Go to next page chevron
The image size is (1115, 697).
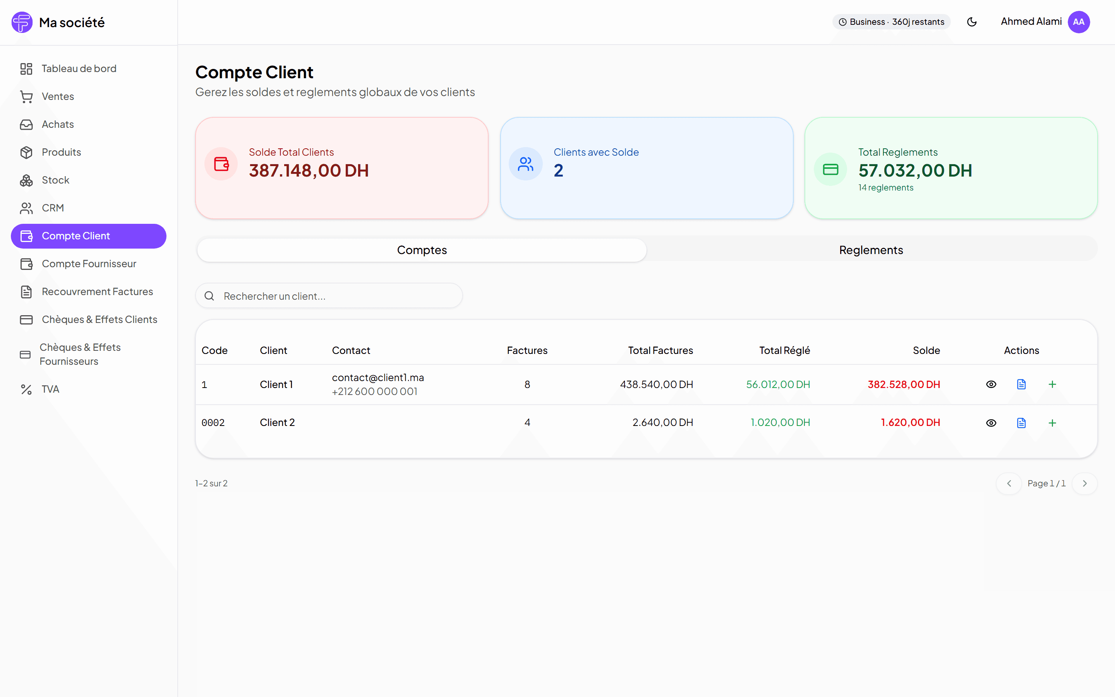point(1084,484)
